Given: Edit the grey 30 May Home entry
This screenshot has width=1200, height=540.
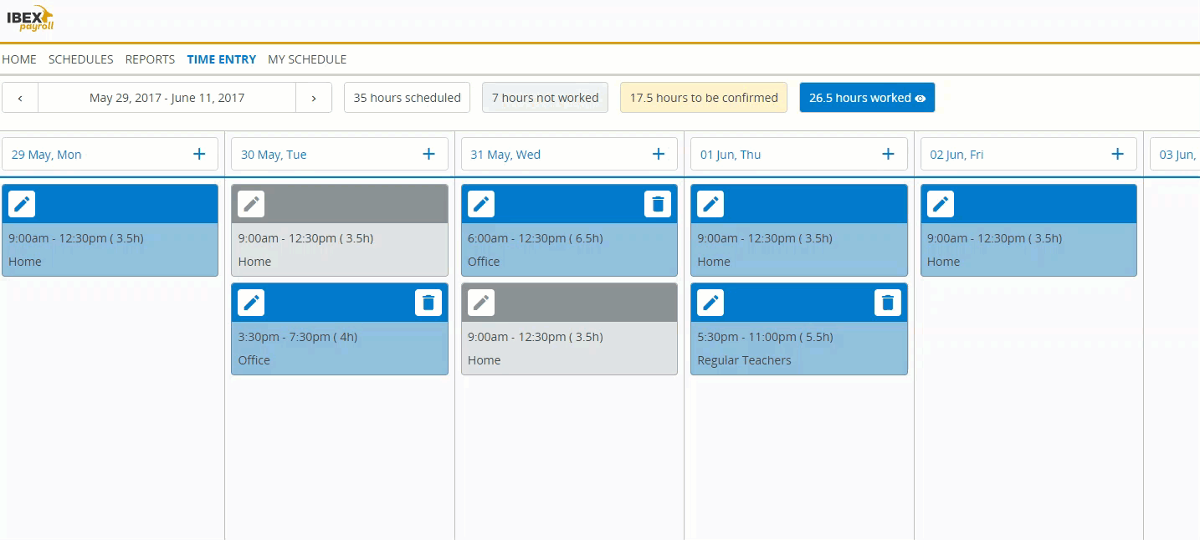Looking at the screenshot, I should pos(251,204).
